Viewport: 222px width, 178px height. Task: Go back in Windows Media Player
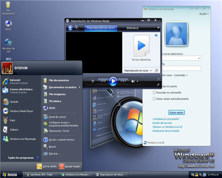point(70,28)
